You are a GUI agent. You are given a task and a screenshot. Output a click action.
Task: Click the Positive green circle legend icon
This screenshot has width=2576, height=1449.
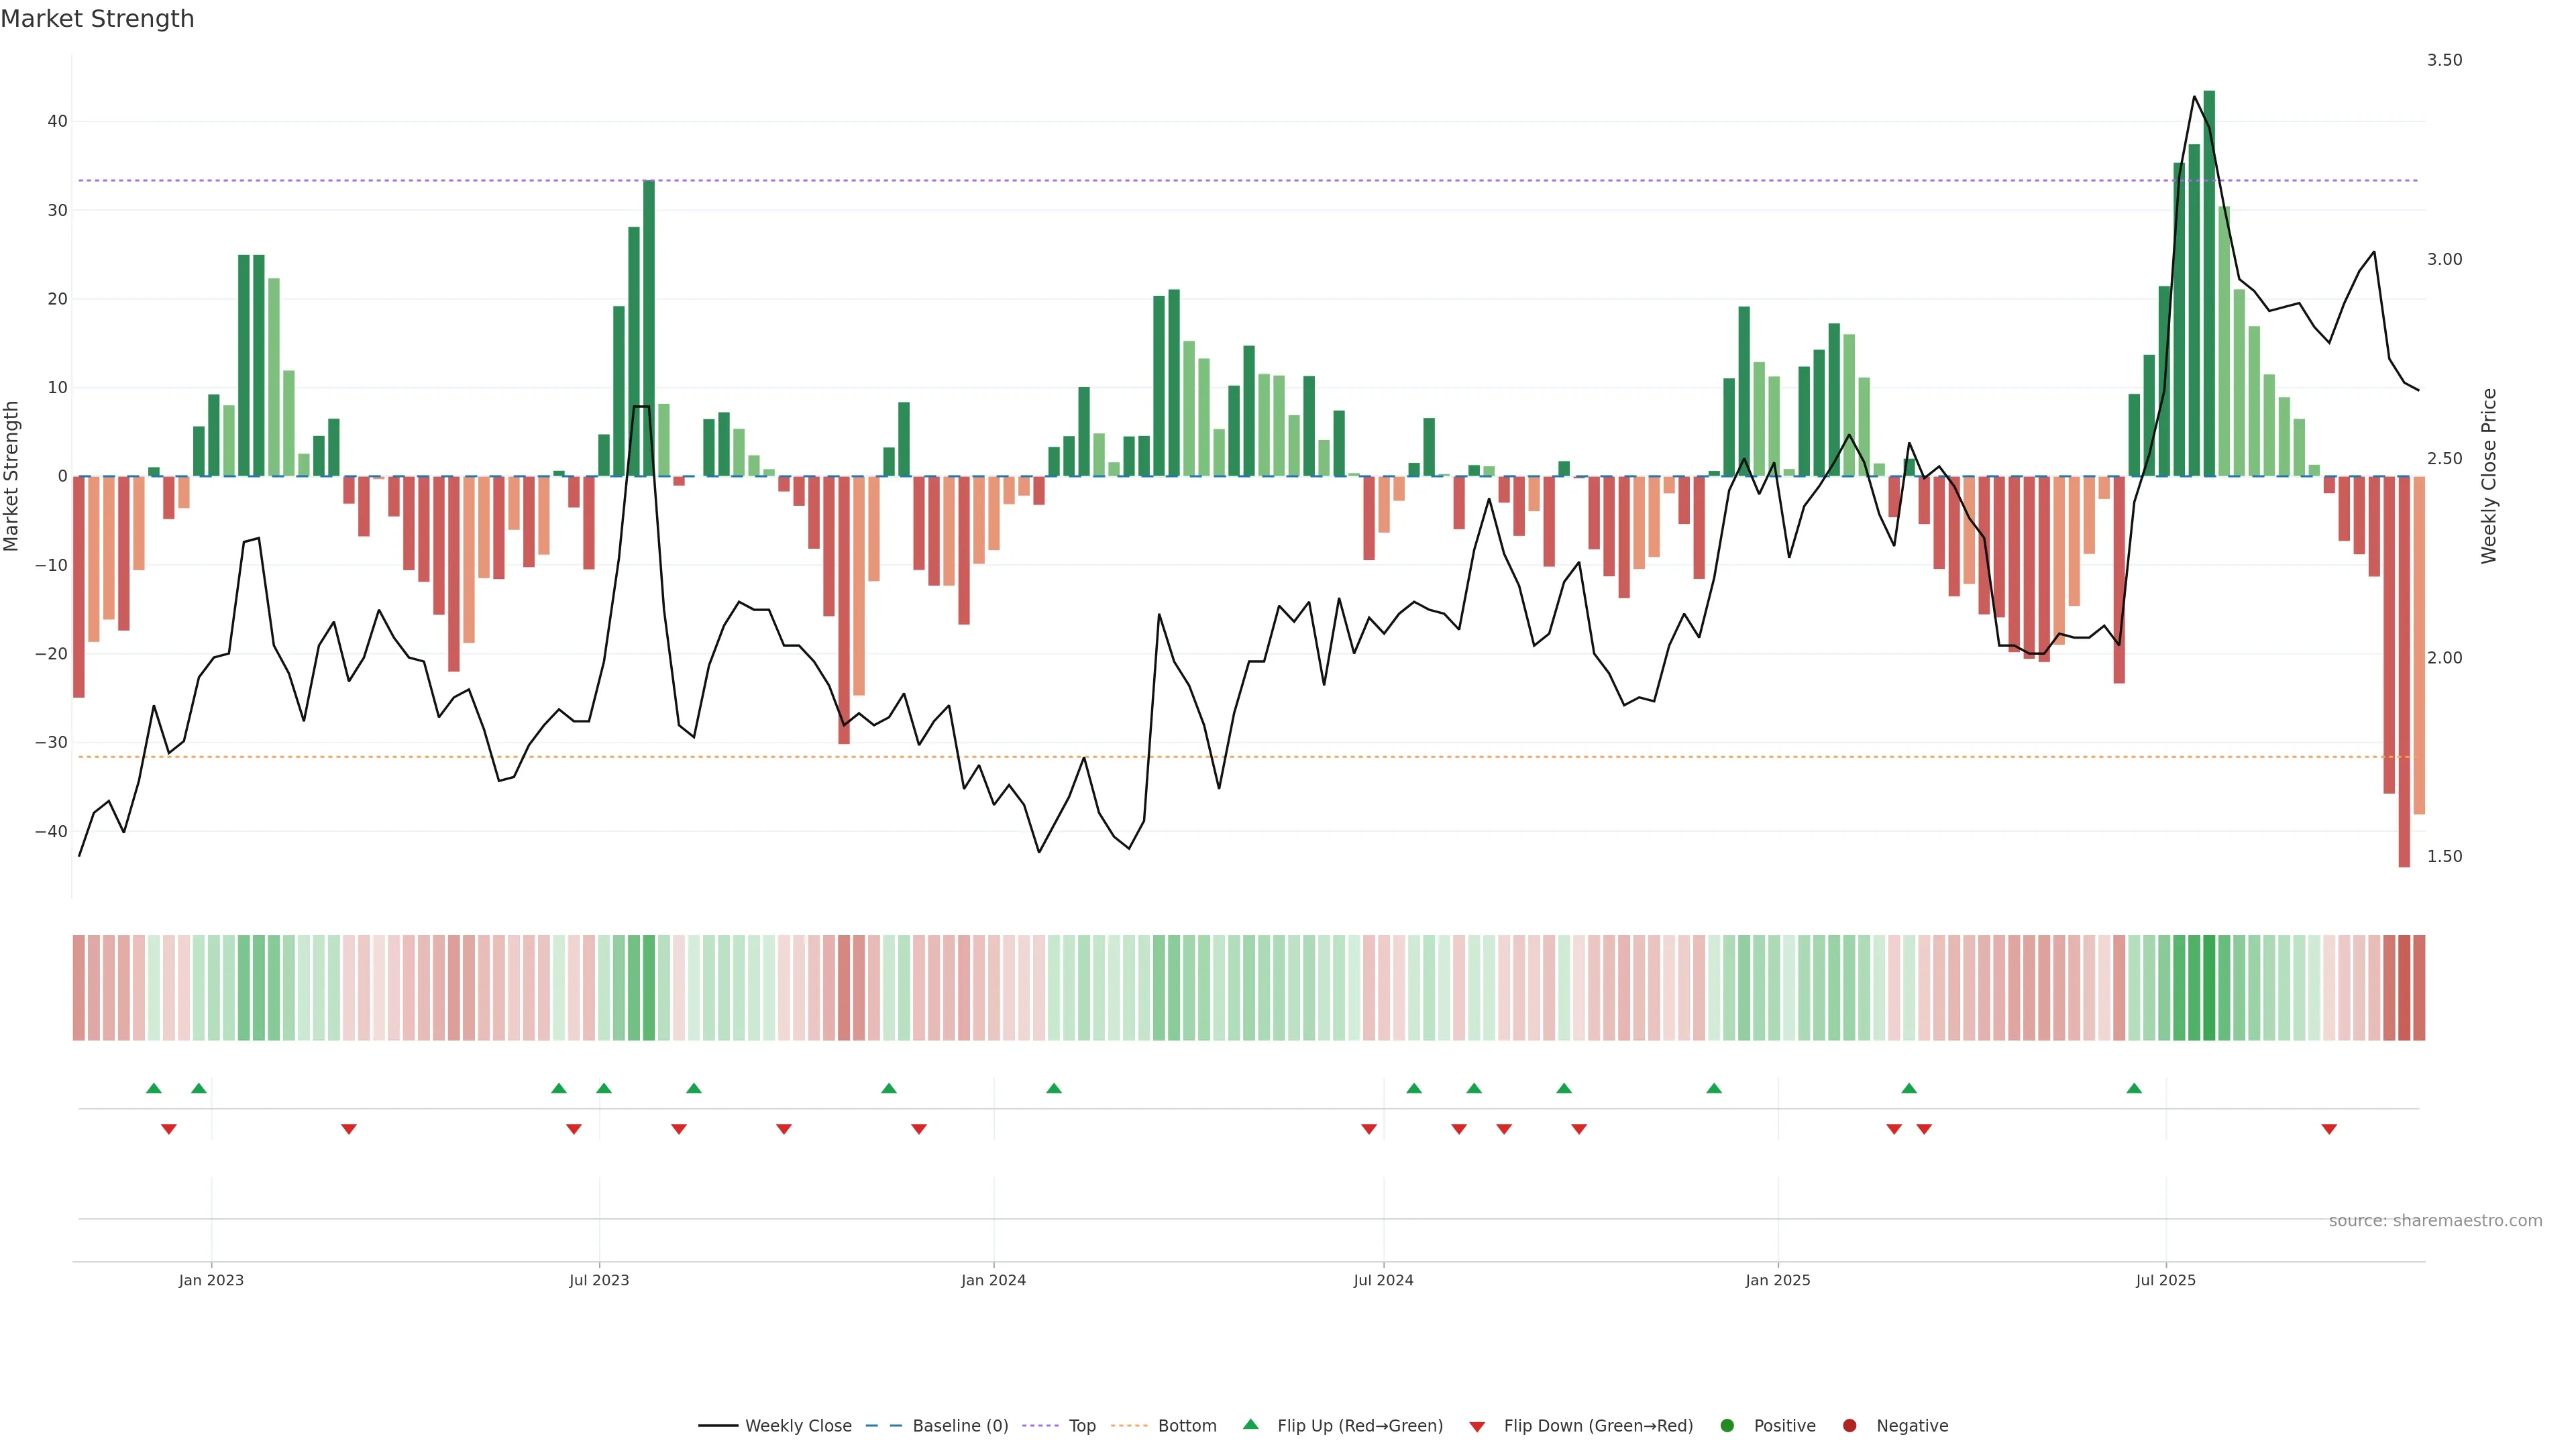1727,1426
